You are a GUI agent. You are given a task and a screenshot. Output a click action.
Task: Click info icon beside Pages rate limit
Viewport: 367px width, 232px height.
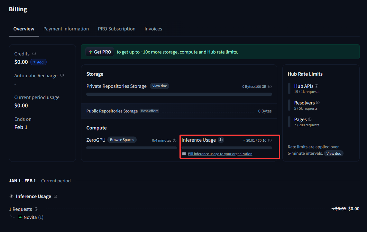310,119
